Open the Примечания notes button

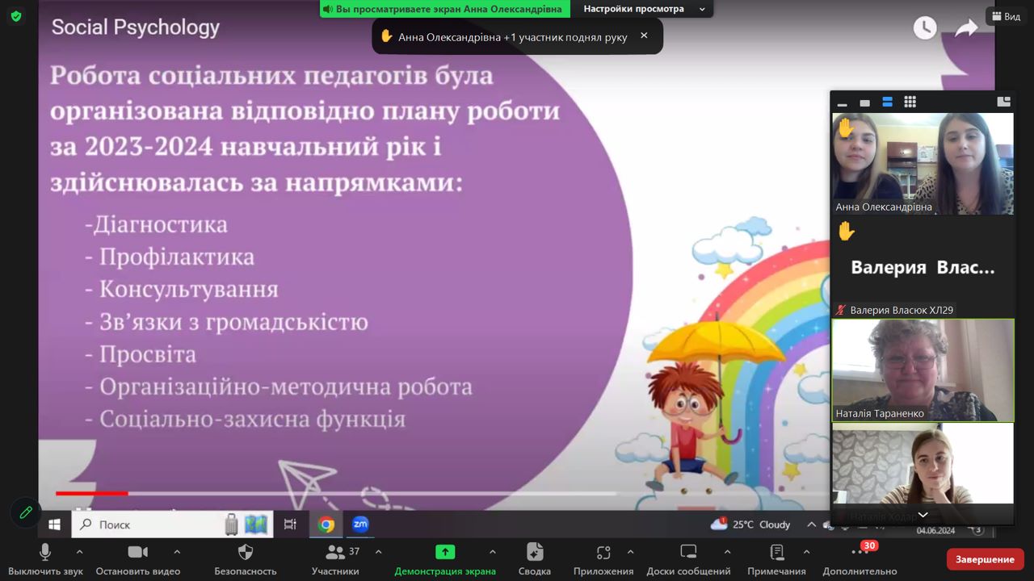point(776,559)
